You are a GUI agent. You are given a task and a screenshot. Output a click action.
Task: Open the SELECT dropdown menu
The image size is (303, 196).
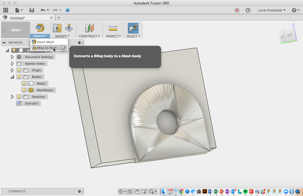(x=133, y=36)
